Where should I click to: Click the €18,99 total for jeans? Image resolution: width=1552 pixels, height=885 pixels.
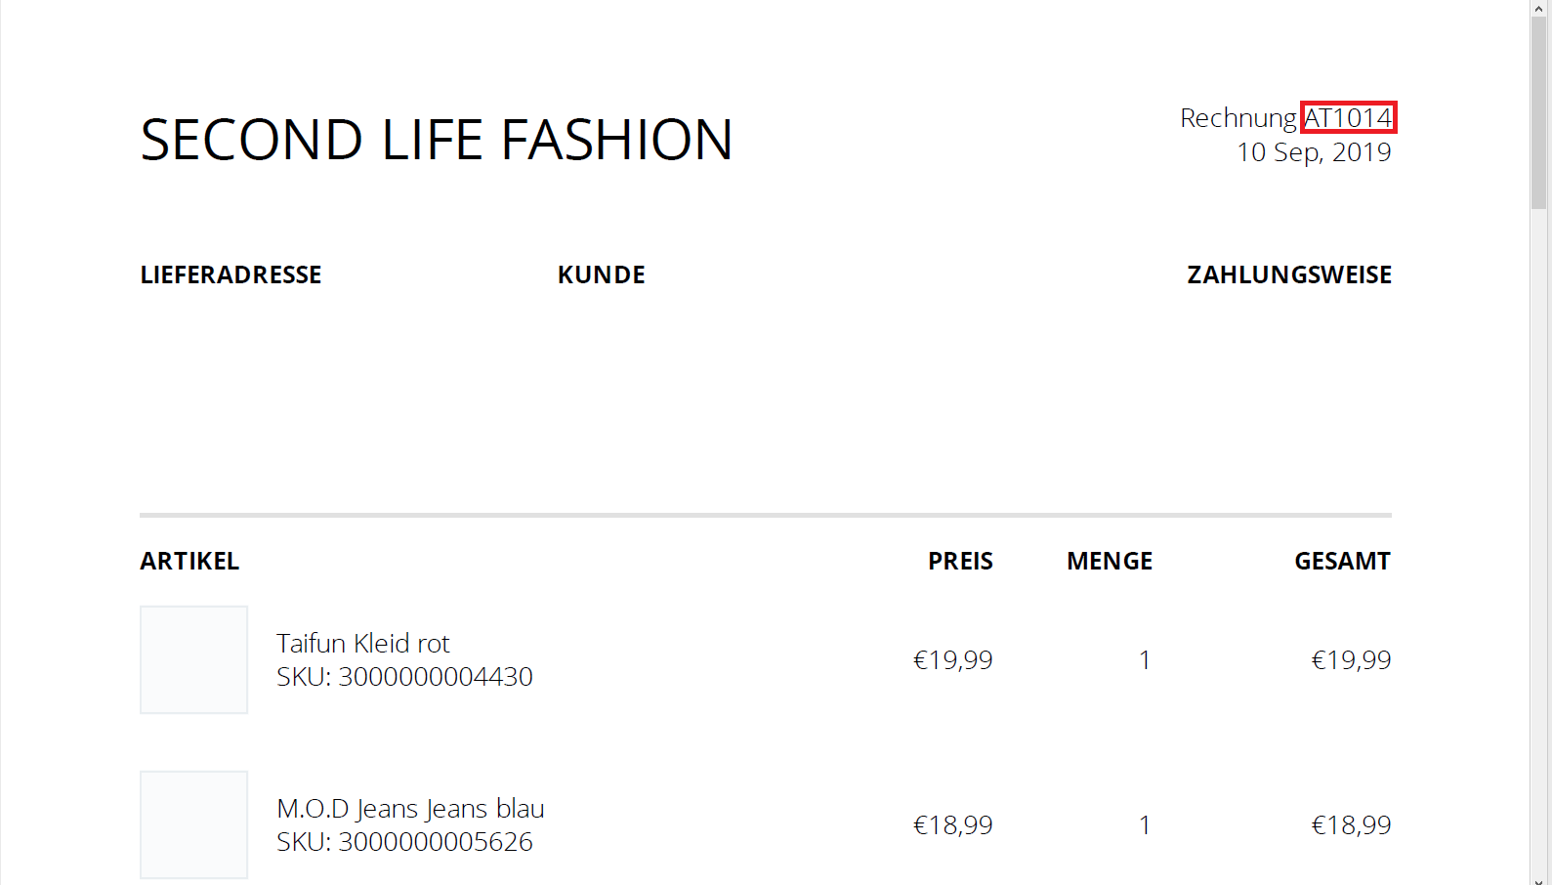pyautogui.click(x=1351, y=825)
